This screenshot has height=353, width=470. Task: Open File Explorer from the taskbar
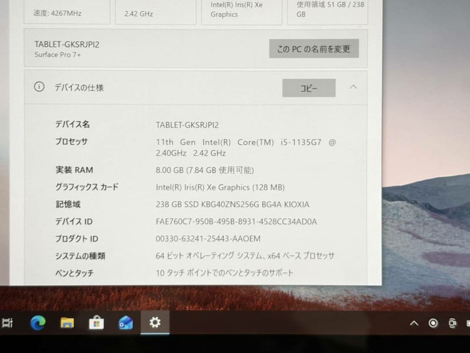(67, 323)
